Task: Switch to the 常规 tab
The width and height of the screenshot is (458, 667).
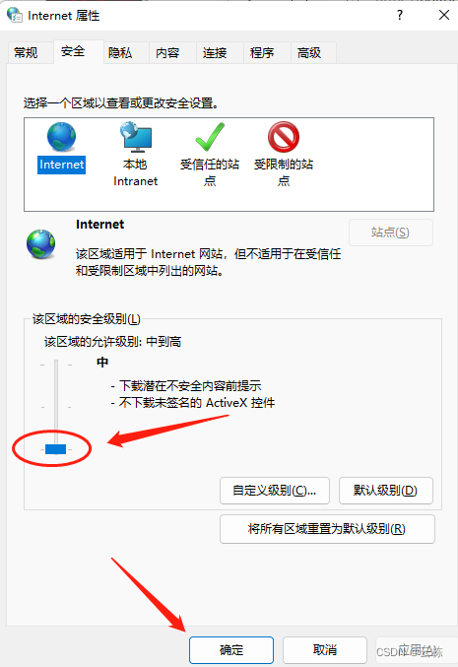Action: point(26,53)
